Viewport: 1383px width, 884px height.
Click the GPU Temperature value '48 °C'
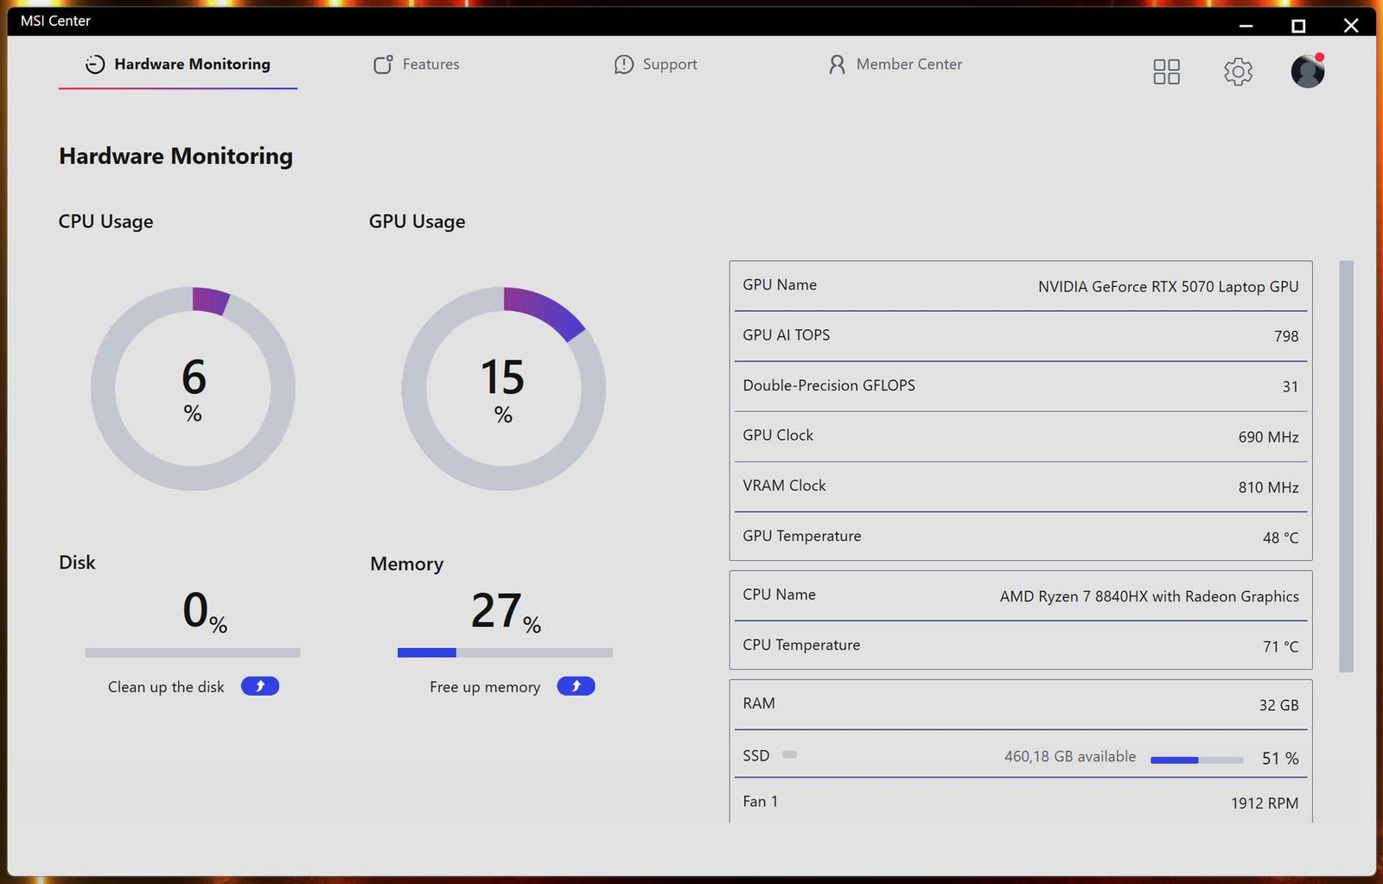1280,537
